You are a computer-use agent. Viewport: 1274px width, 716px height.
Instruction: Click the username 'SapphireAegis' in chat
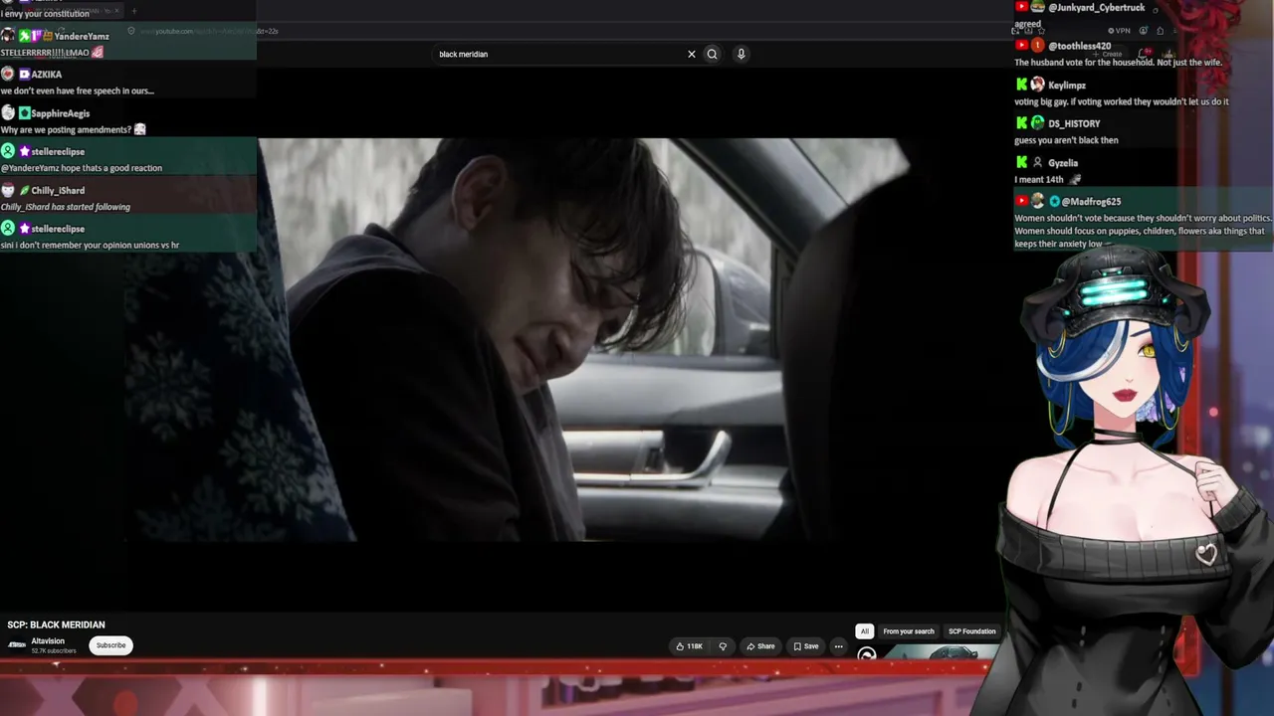click(60, 113)
